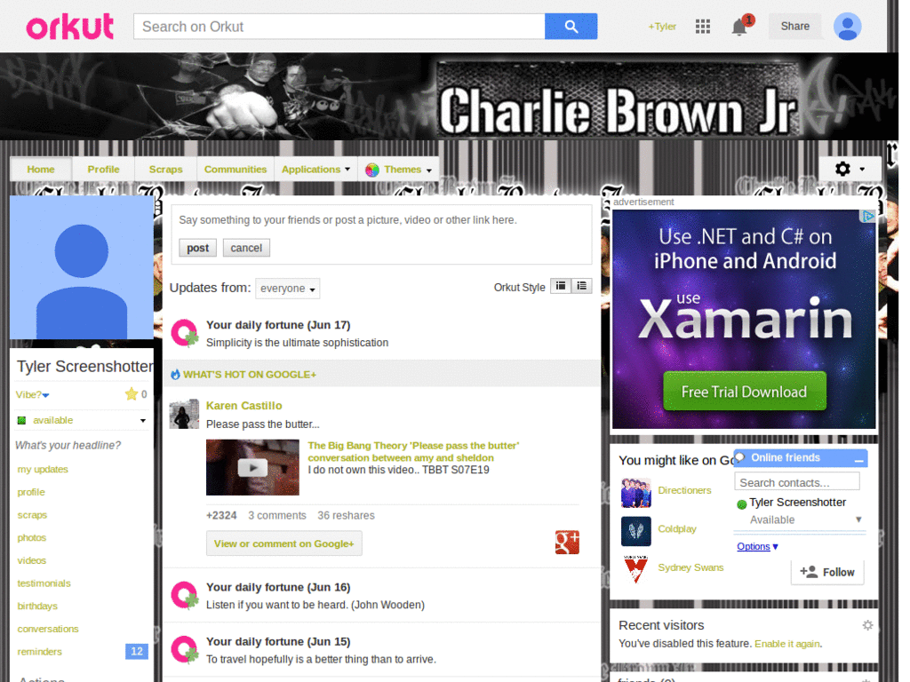Viewport: 910px width, 682px height.
Task: Open the Communities tab
Action: click(235, 170)
